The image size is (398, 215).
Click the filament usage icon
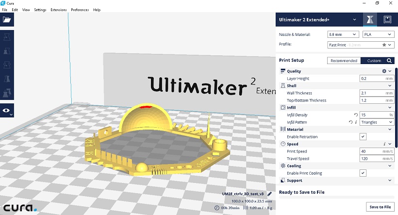246,208
